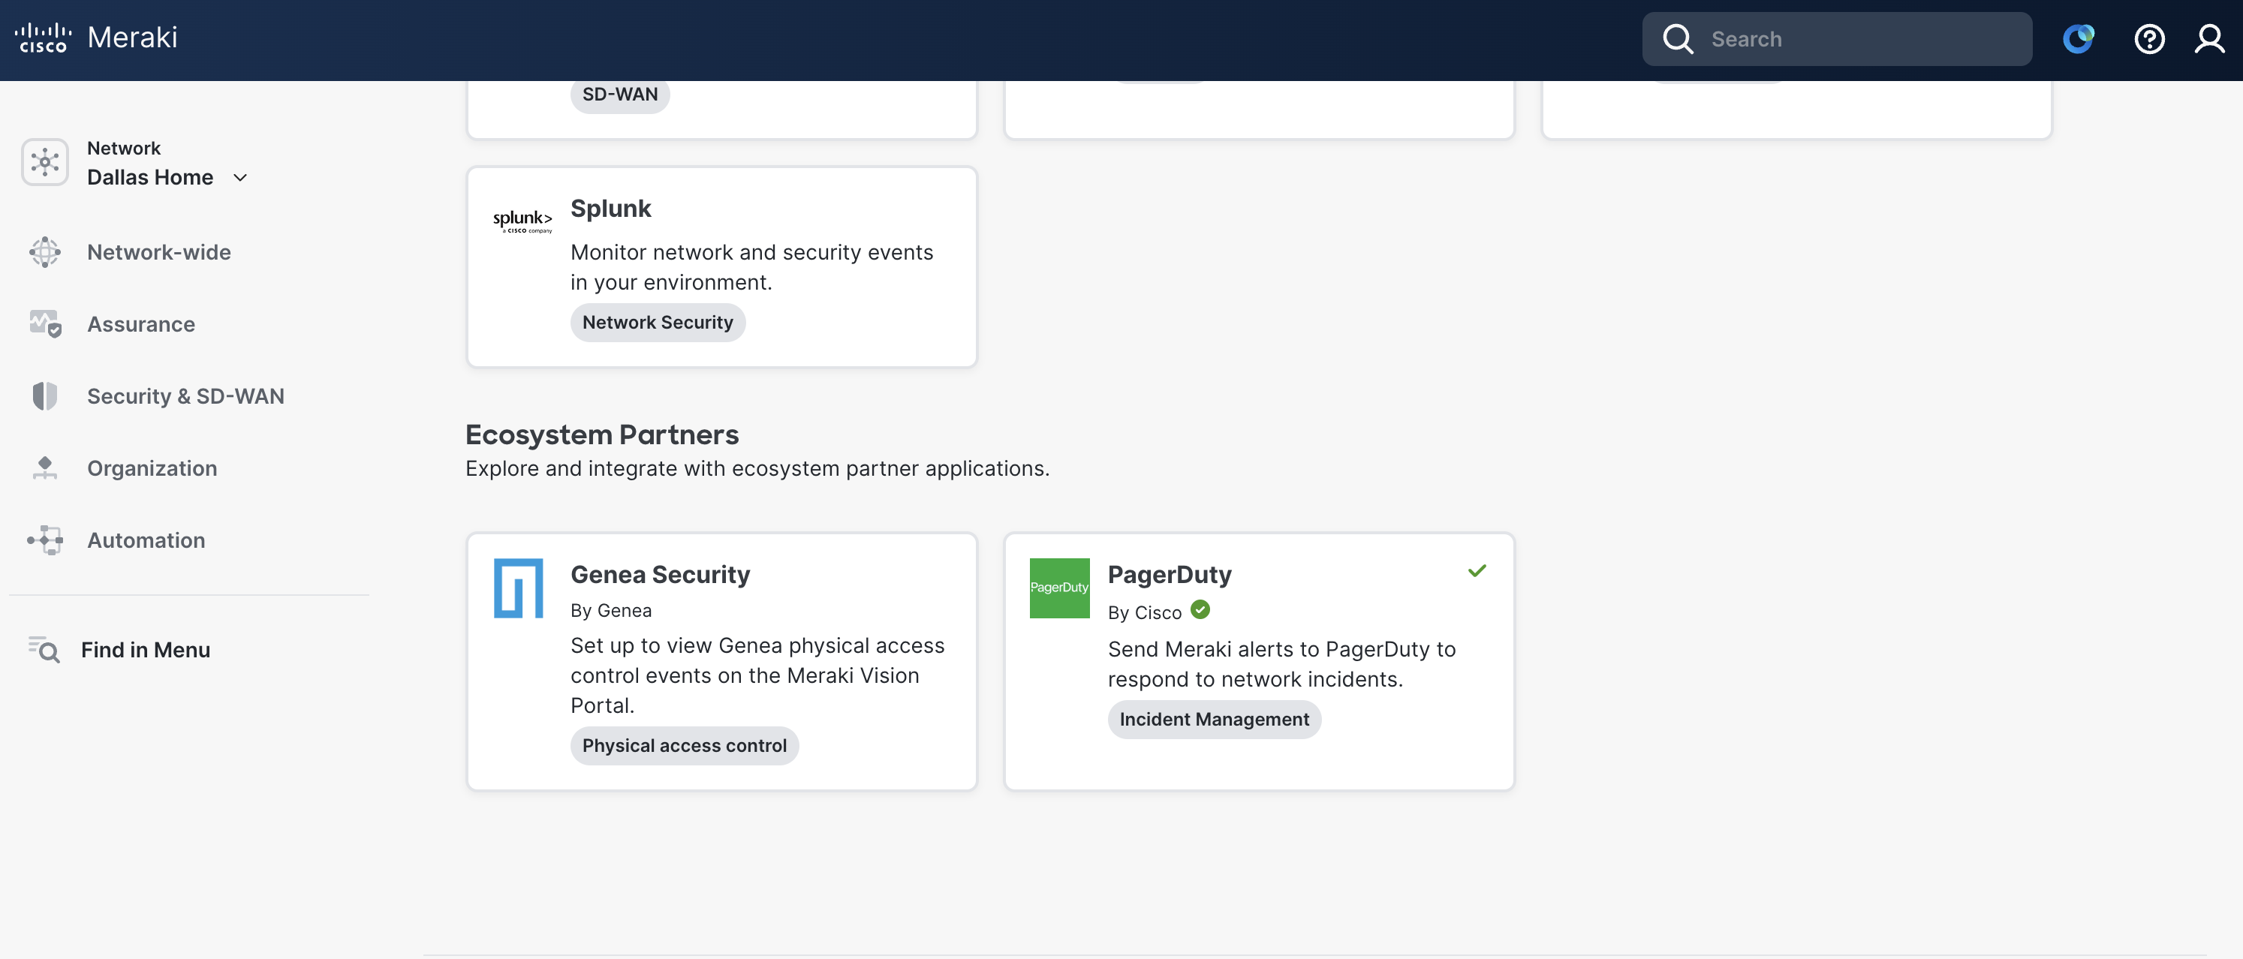Image resolution: width=2243 pixels, height=959 pixels.
Task: Open the Splunk integration card title
Action: pos(610,209)
